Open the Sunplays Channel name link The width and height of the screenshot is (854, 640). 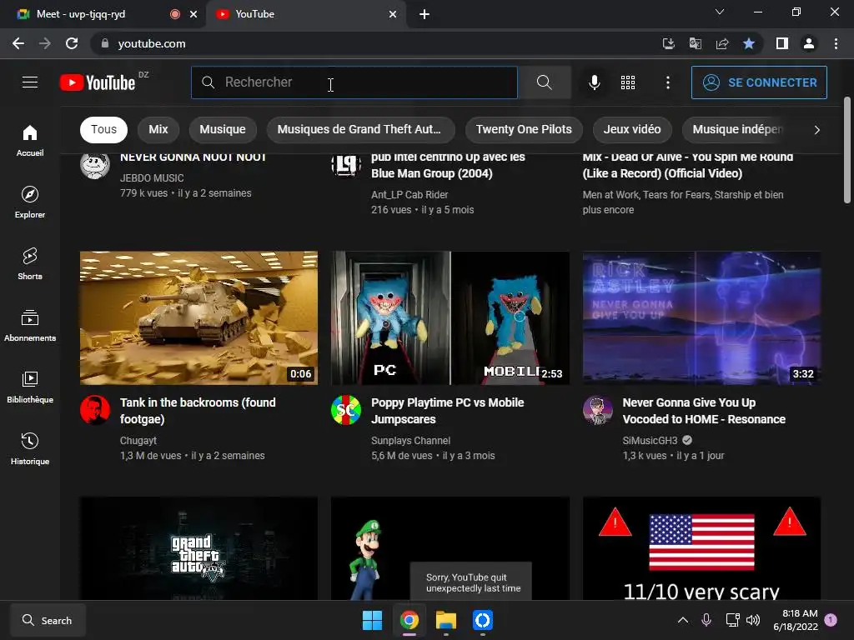(x=410, y=440)
